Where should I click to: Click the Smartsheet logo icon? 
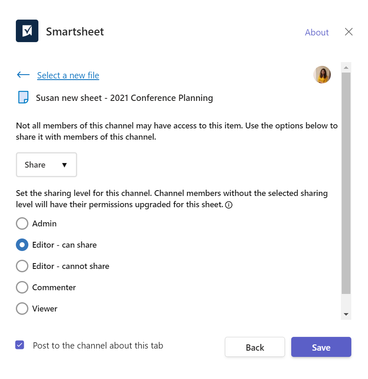pyautogui.click(x=27, y=30)
